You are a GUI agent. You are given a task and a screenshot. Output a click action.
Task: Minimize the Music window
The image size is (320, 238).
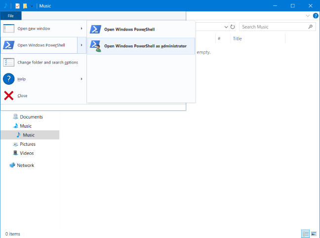point(275,6)
